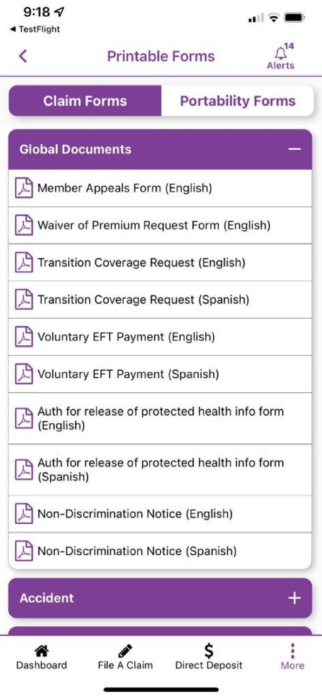
Task: Tap the Non-Discrimination Notice Spanish PDF icon
Action: (x=25, y=550)
